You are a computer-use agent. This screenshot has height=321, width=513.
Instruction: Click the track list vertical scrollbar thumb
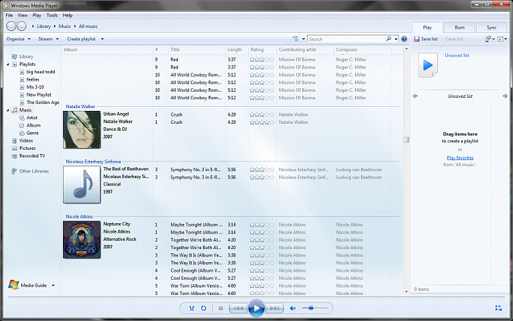(x=406, y=140)
